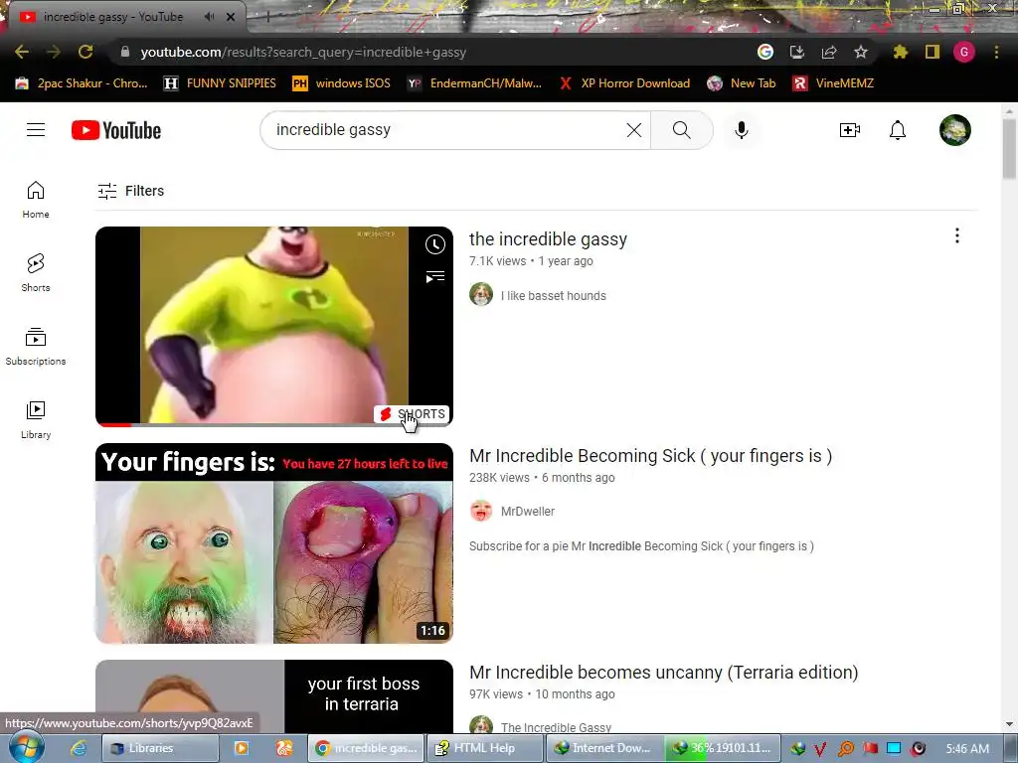Open 'New Tab' bookmark
Screen dimensions: 1018x763
742,83
